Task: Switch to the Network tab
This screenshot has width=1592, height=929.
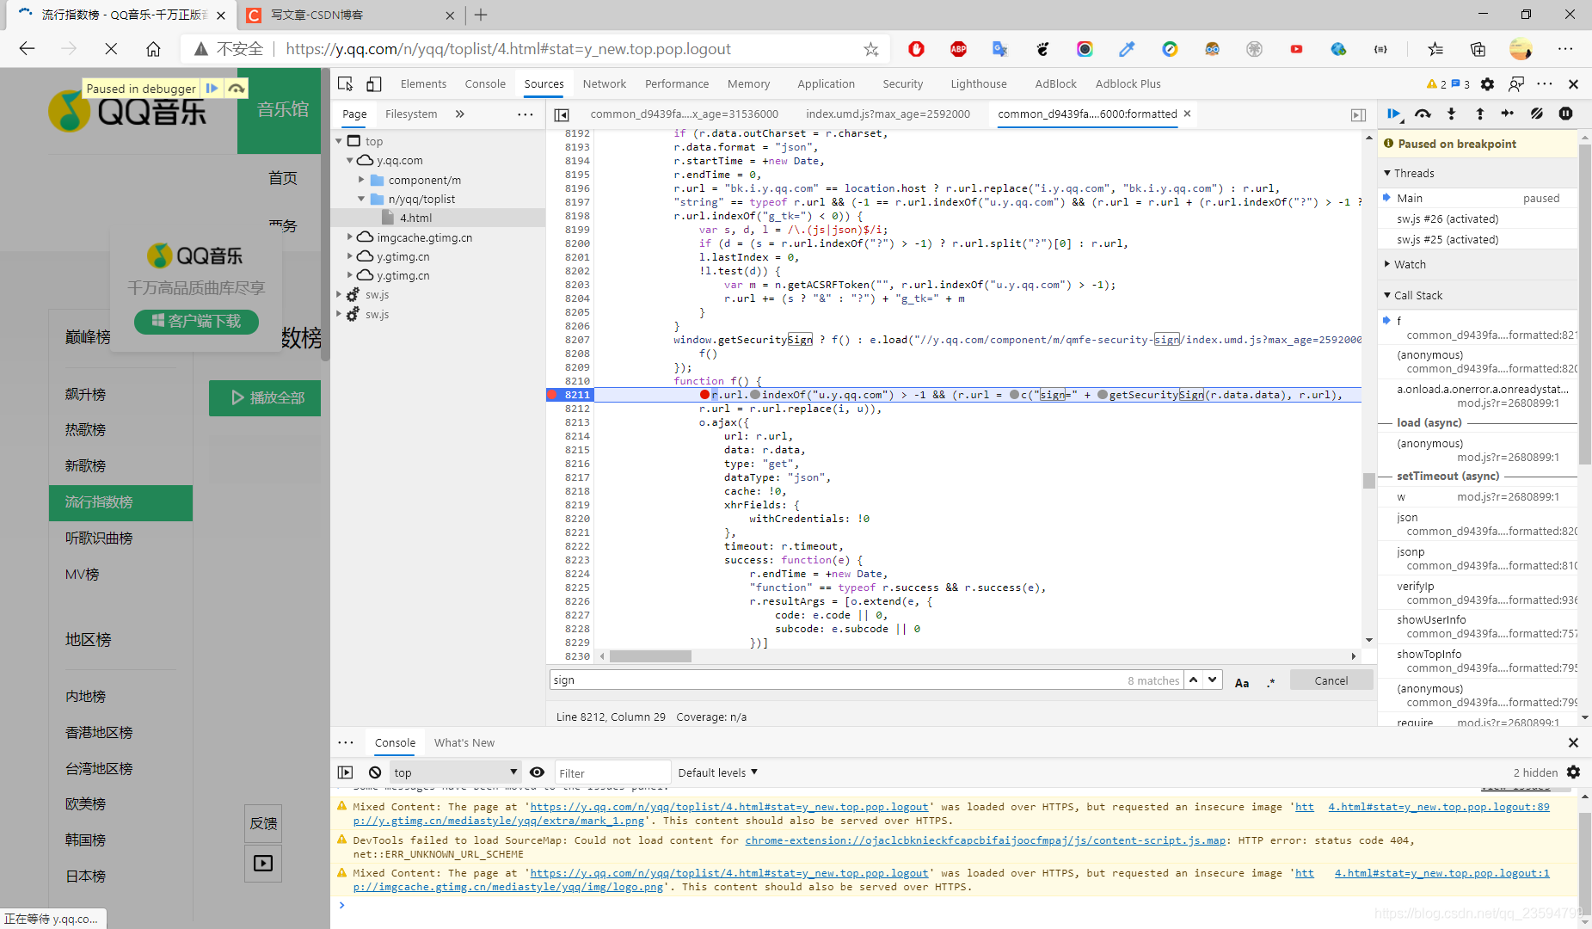Action: click(x=604, y=83)
